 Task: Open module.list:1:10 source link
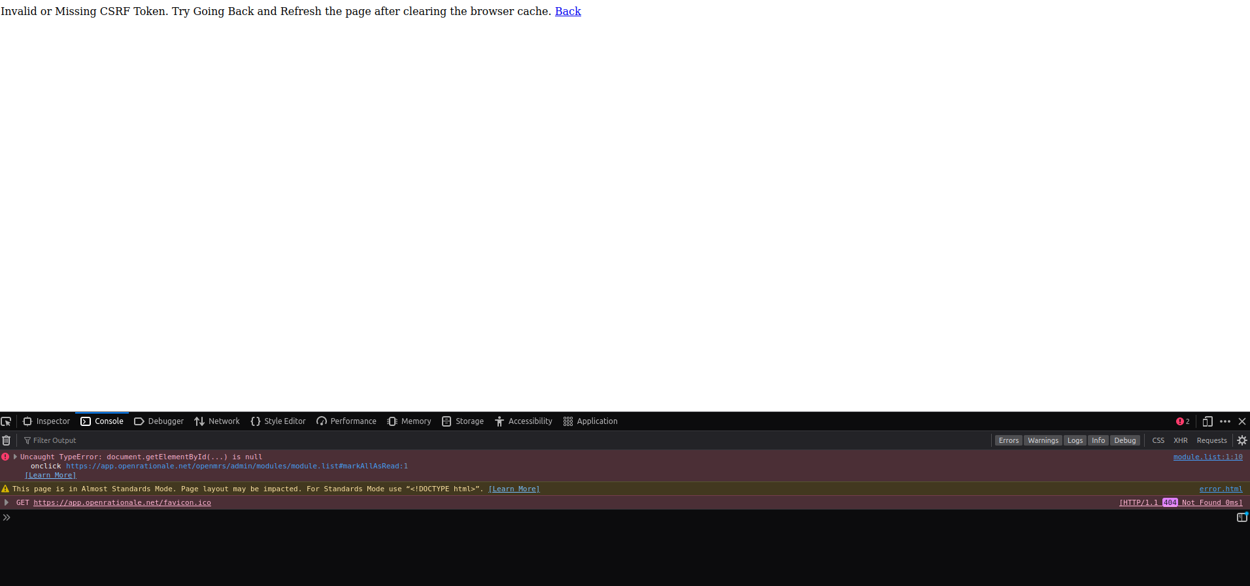(x=1208, y=457)
